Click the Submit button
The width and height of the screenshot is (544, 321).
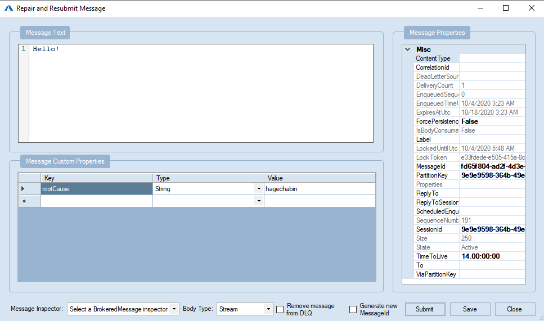[425, 309]
